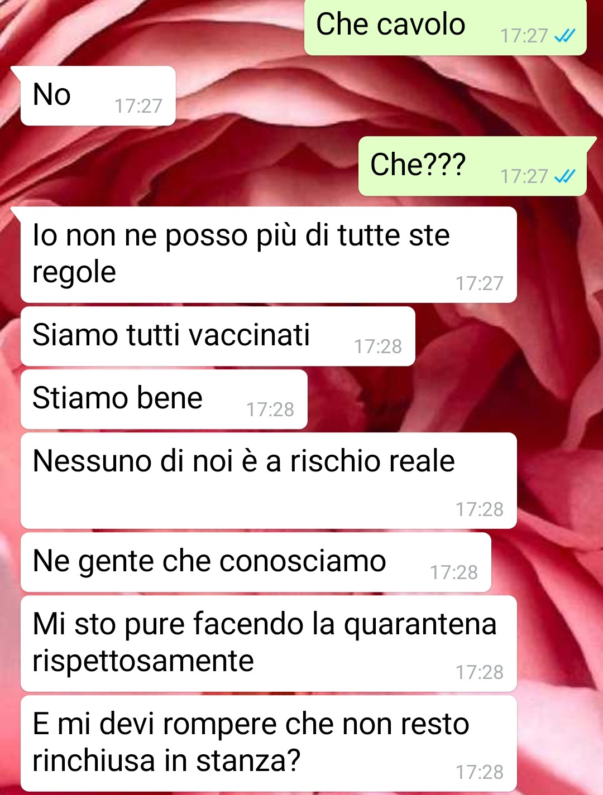Select the 'E mi devi rompere' message

[269, 744]
